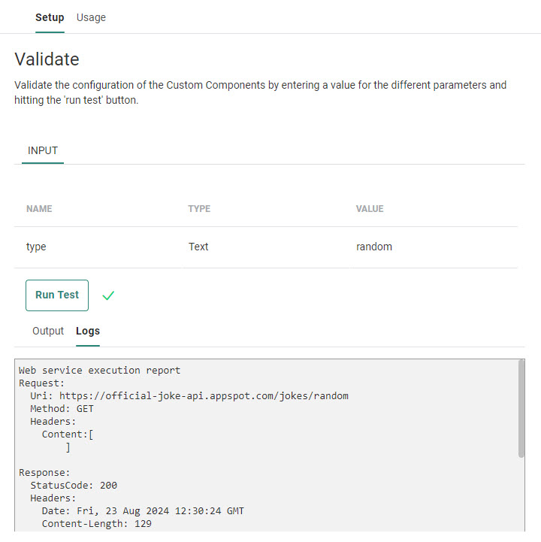Switch to the Setup tab
The height and width of the screenshot is (542, 541).
(x=50, y=17)
